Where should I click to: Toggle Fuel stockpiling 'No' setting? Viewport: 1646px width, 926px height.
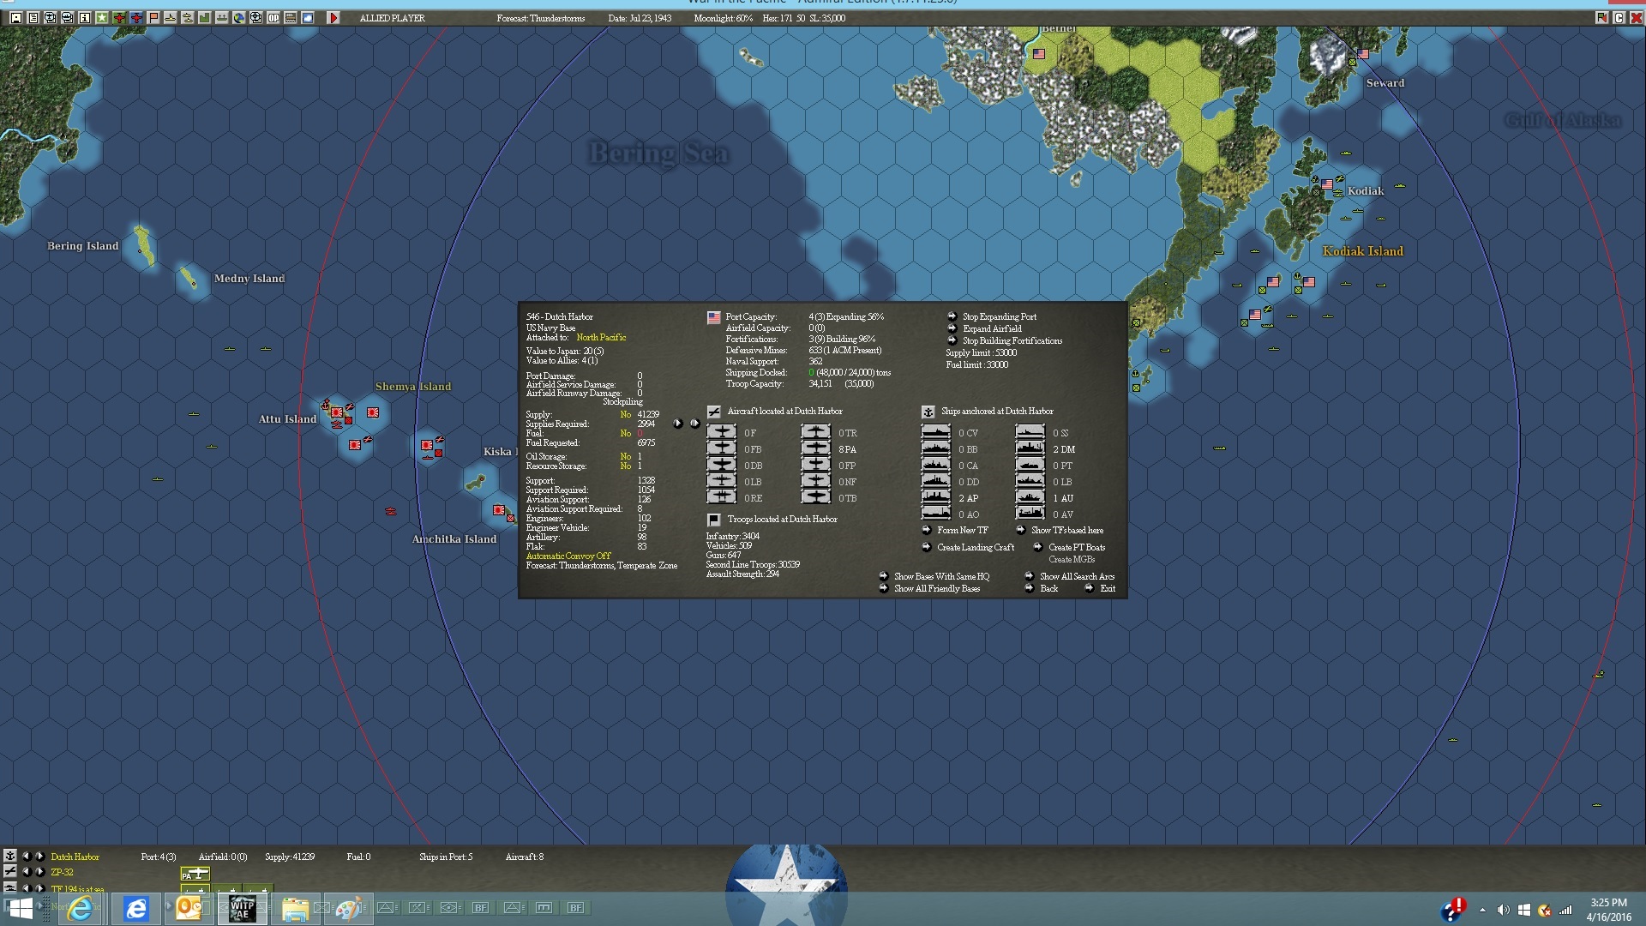click(626, 434)
